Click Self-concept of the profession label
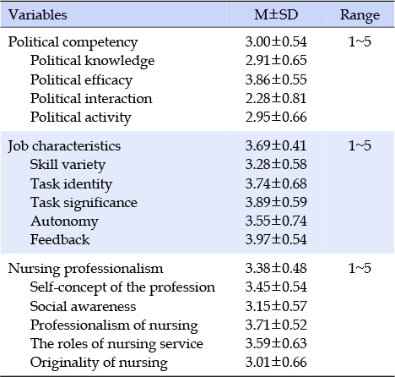This screenshot has width=395, height=377. pyautogui.click(x=122, y=287)
